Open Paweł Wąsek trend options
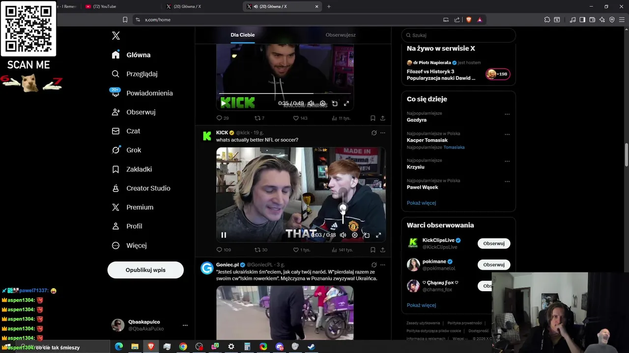Viewport: 629px width, 353px height. pyautogui.click(x=507, y=181)
